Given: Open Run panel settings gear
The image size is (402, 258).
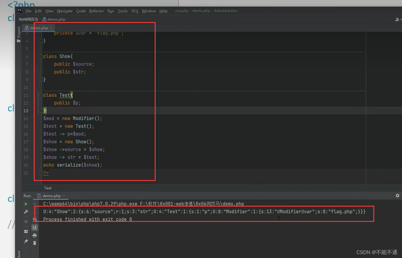Looking at the screenshot, I should coord(397,196).
